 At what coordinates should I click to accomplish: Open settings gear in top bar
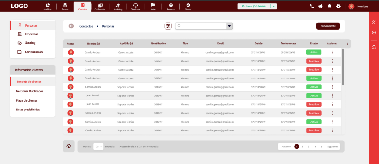pos(338,6)
